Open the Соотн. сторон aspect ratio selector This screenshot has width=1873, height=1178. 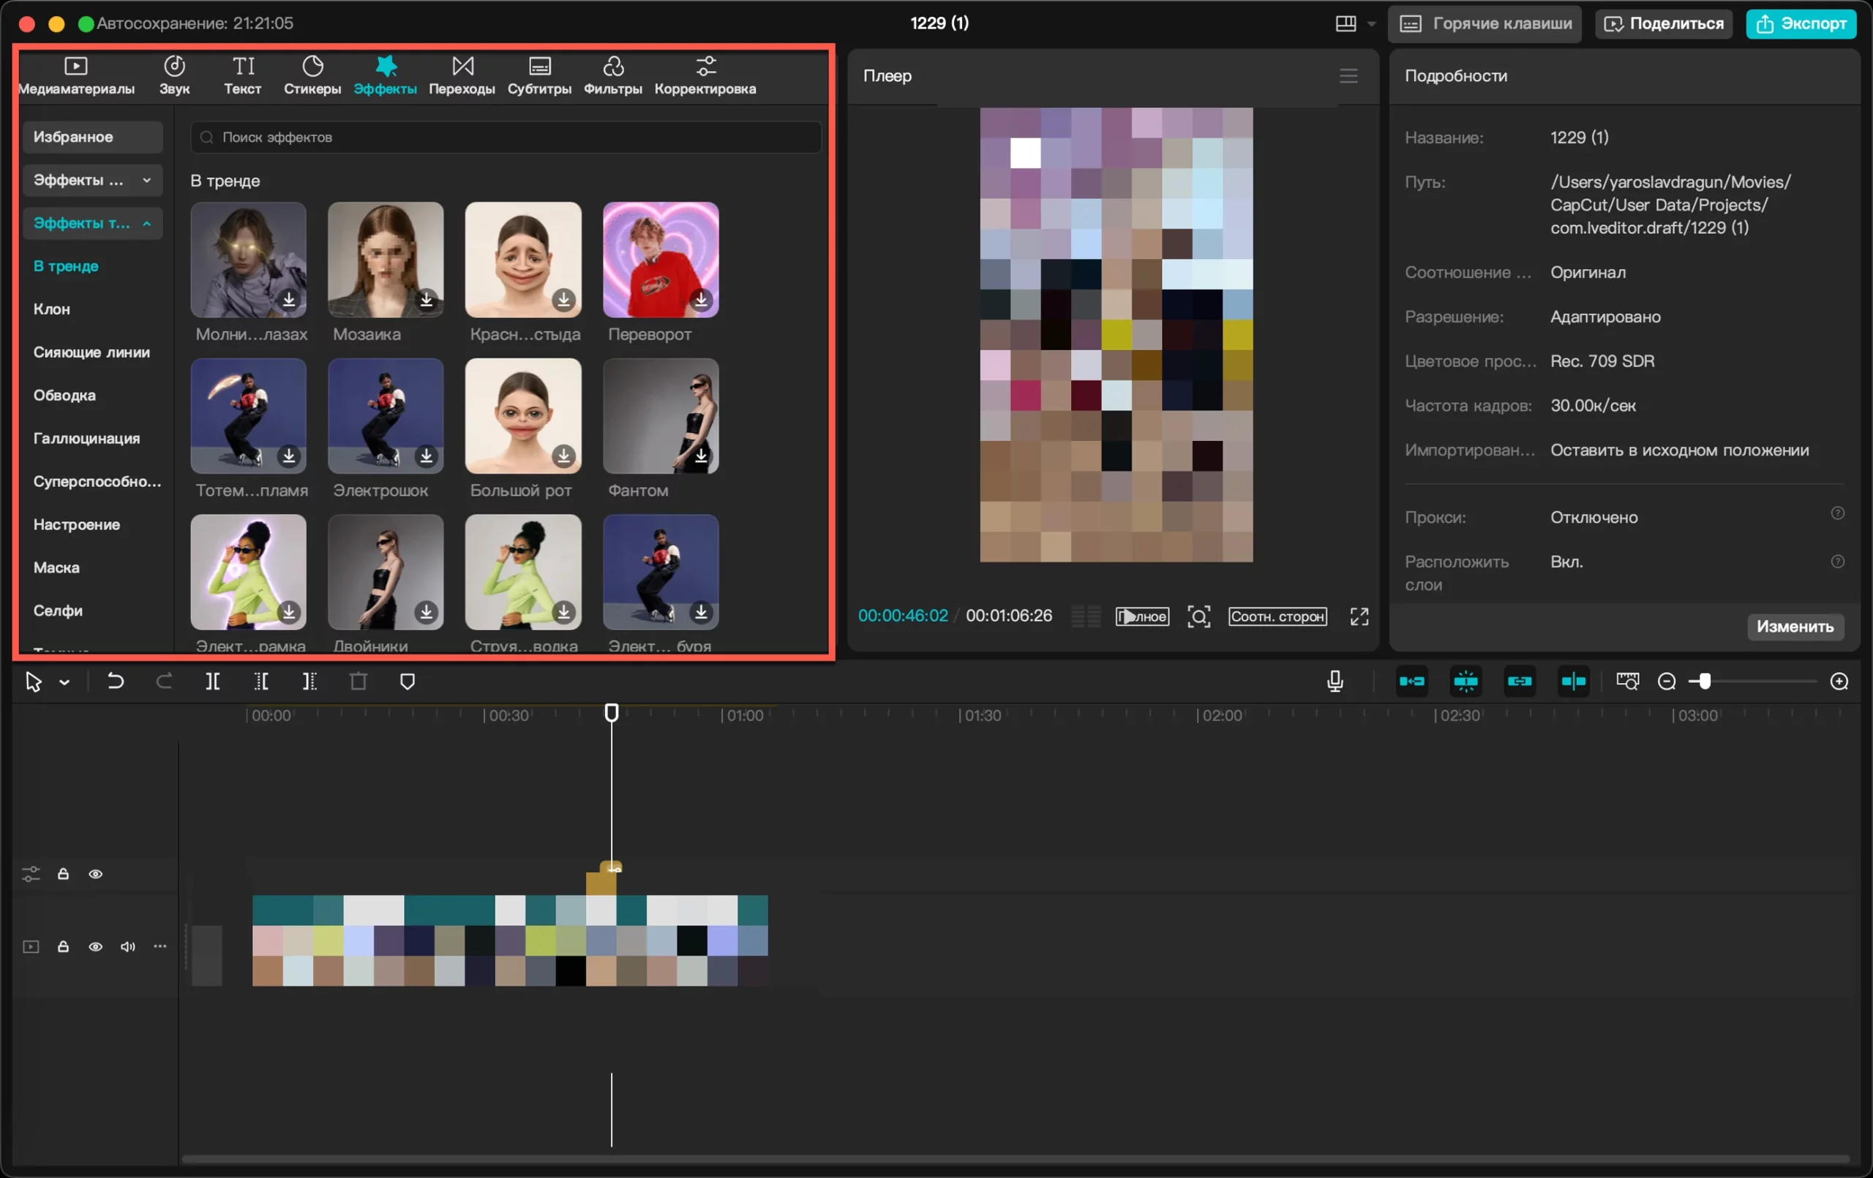[x=1278, y=616]
